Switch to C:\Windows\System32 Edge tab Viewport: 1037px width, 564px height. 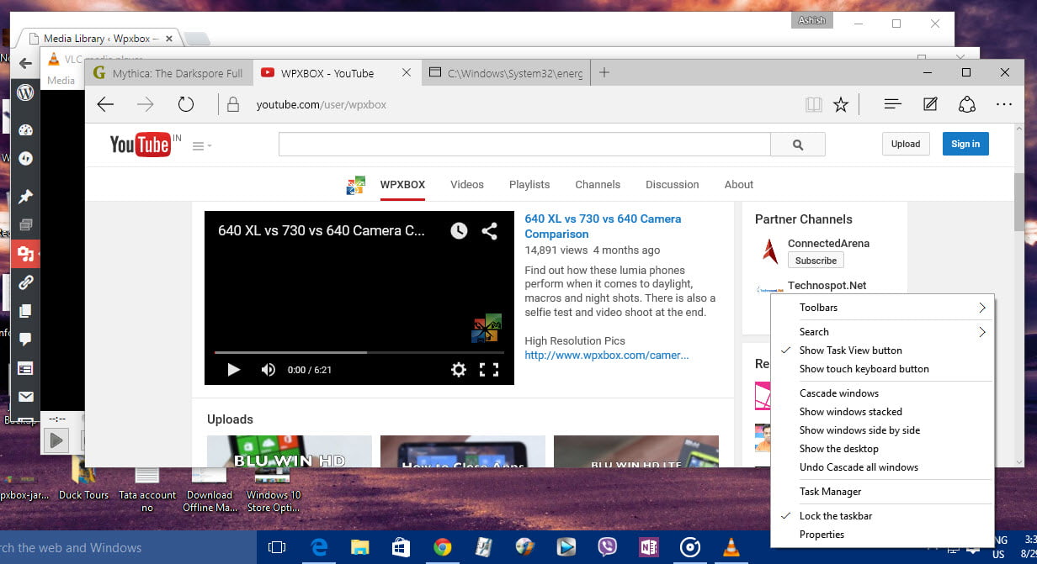tap(505, 73)
